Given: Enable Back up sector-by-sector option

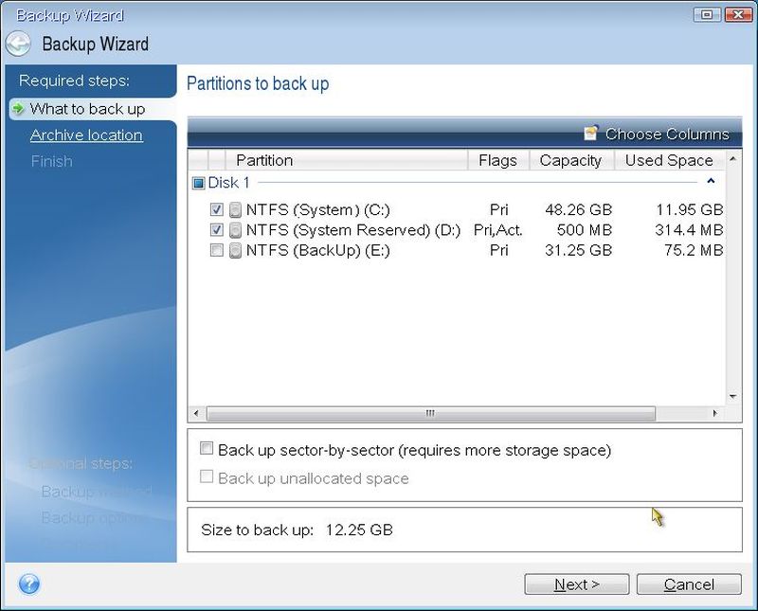Looking at the screenshot, I should 207,450.
